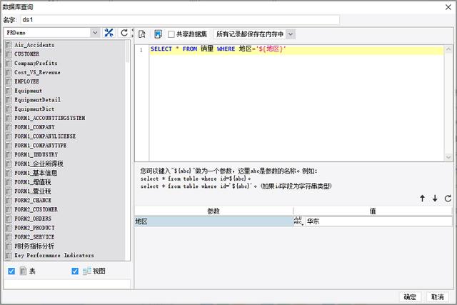Refresh the parameter list
457x305 pixels.
448,199
